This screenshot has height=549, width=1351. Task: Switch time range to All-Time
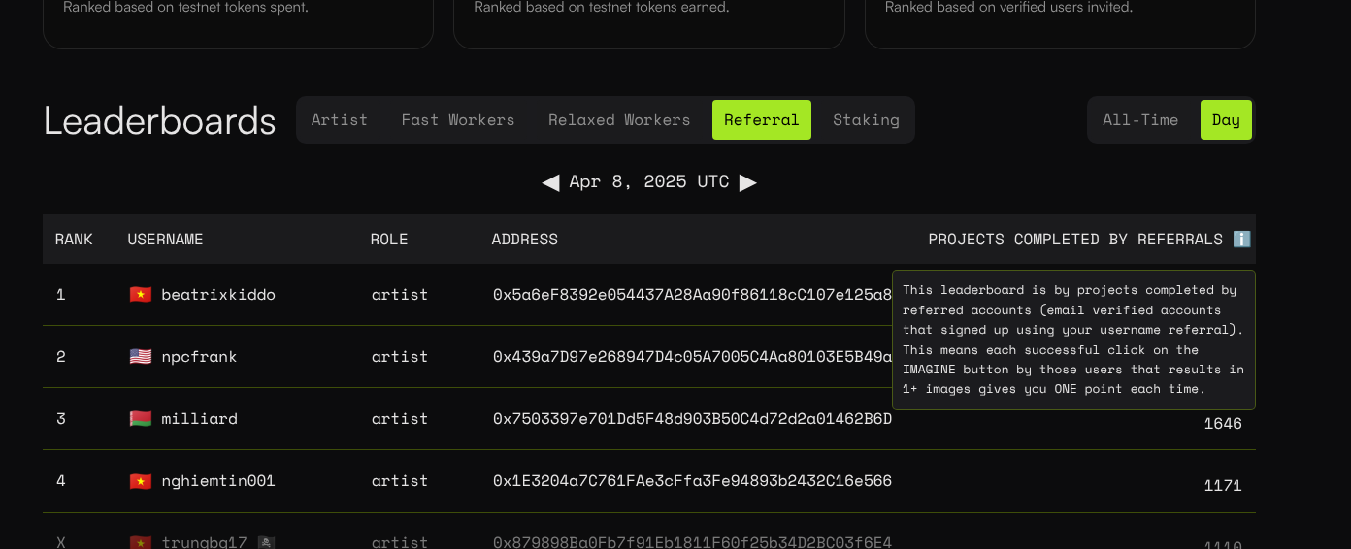coord(1140,120)
